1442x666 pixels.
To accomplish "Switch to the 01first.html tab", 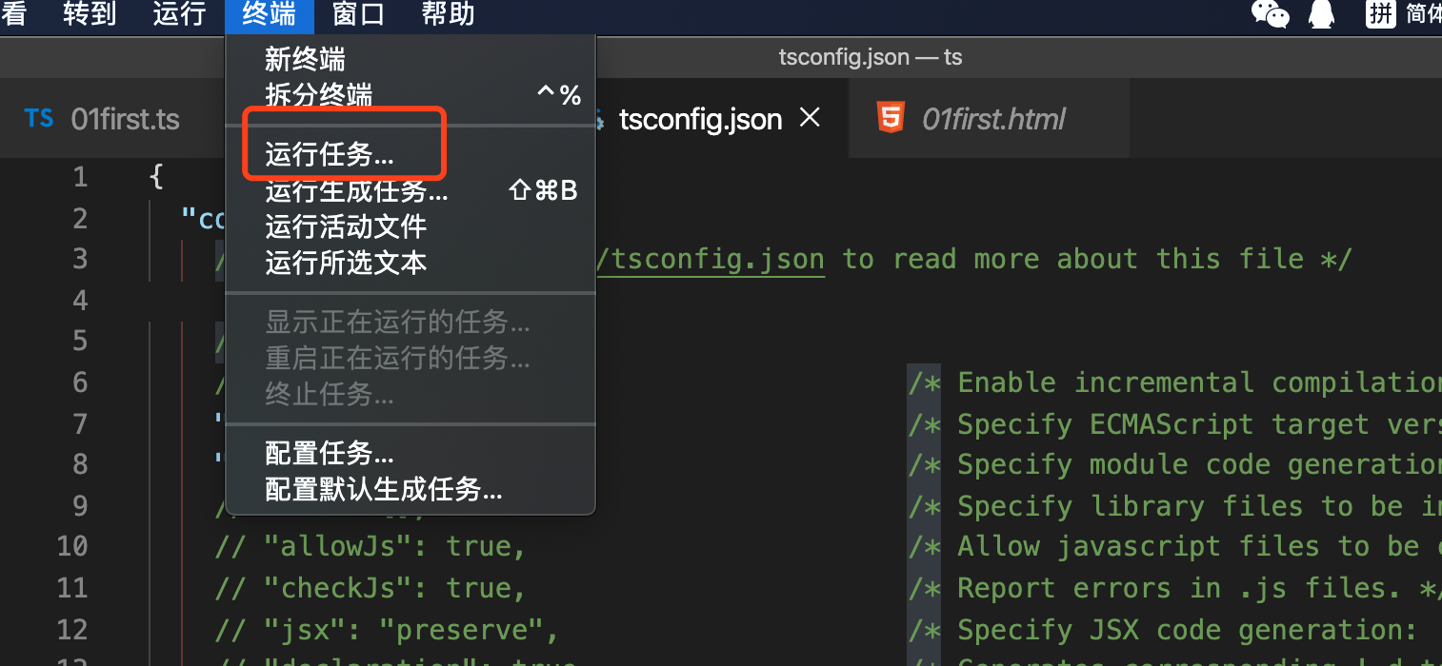I will 989,119.
